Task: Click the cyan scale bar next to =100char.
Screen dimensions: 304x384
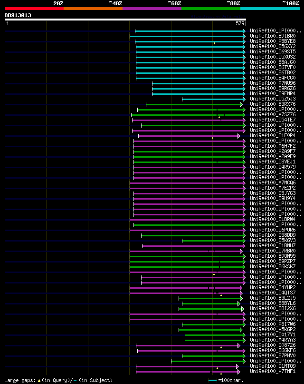Action: pos(213,381)
